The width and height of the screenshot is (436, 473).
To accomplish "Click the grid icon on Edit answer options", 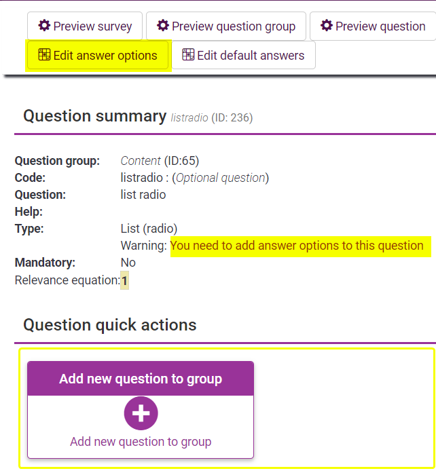I will 44,56.
